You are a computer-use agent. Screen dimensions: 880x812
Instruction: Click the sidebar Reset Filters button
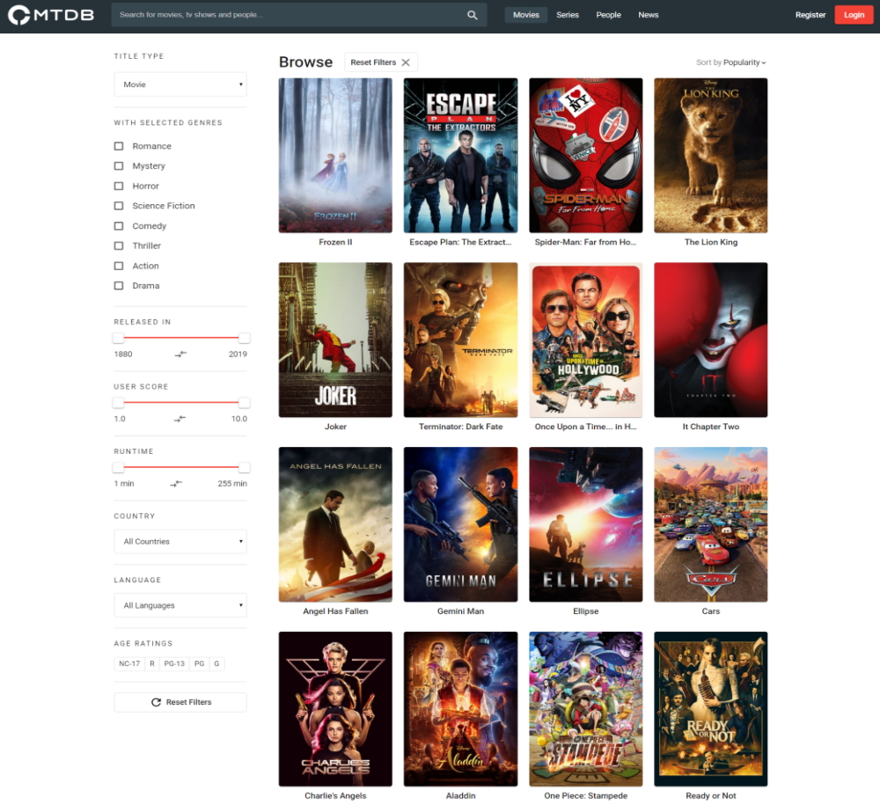(180, 702)
